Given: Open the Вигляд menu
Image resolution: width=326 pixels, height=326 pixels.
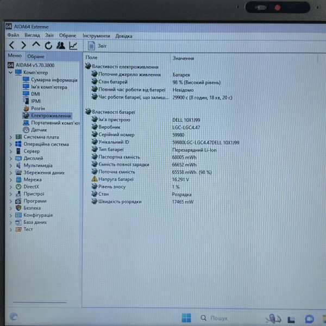Looking at the screenshot, I should pos(32,35).
